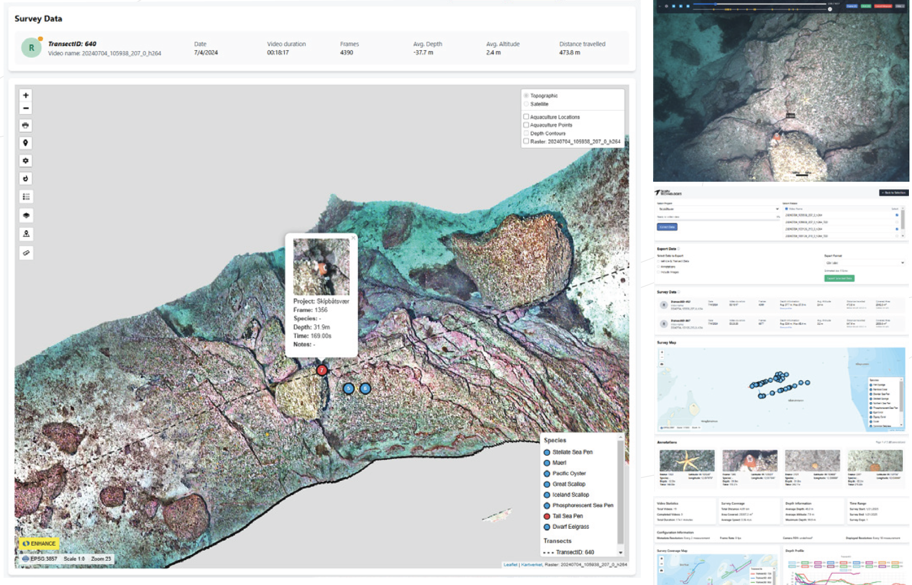Image resolution: width=912 pixels, height=585 pixels.
Task: Expand the Export Format dropdown
Action: tap(864, 263)
